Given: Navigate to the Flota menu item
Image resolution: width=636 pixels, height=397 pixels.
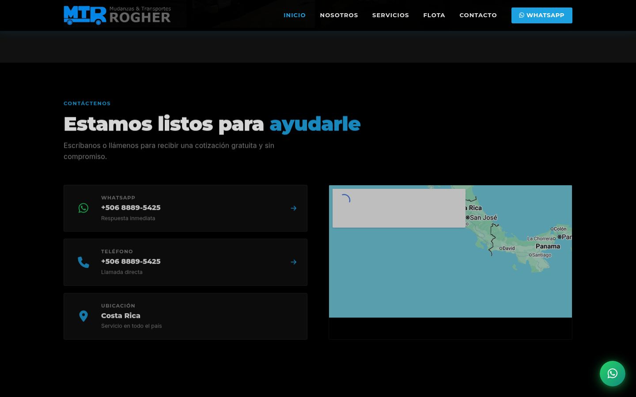Looking at the screenshot, I should click(434, 15).
